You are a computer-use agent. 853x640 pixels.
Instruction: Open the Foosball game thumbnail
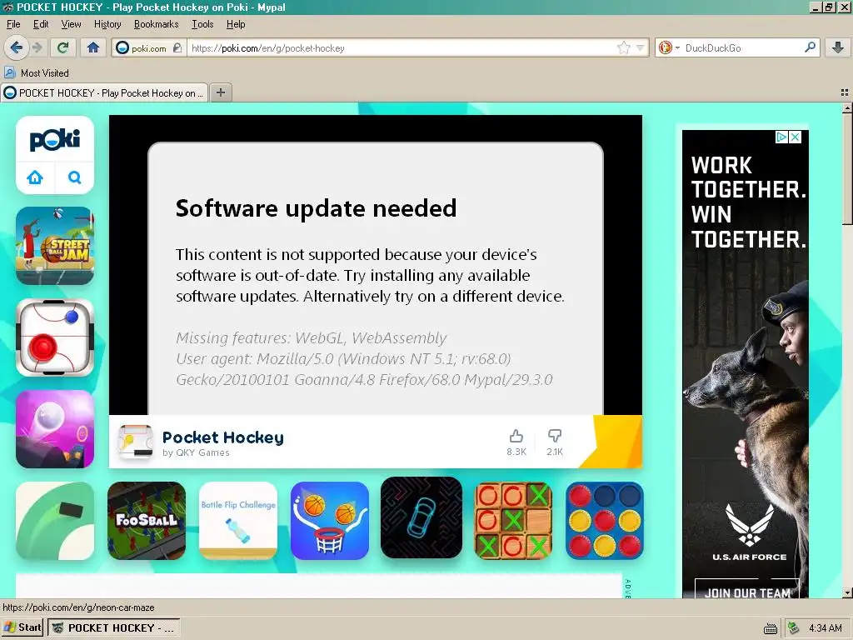click(x=147, y=521)
